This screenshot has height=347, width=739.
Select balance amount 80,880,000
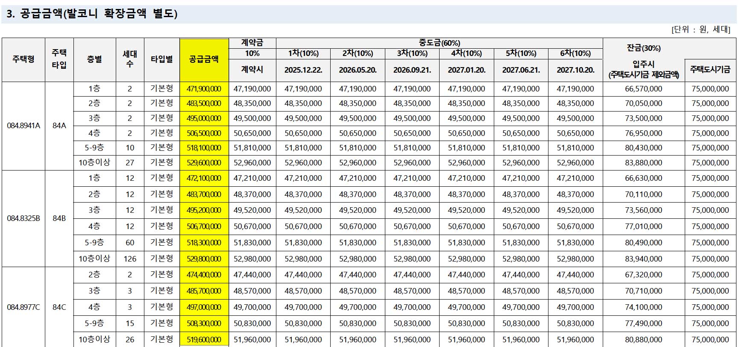point(644,340)
